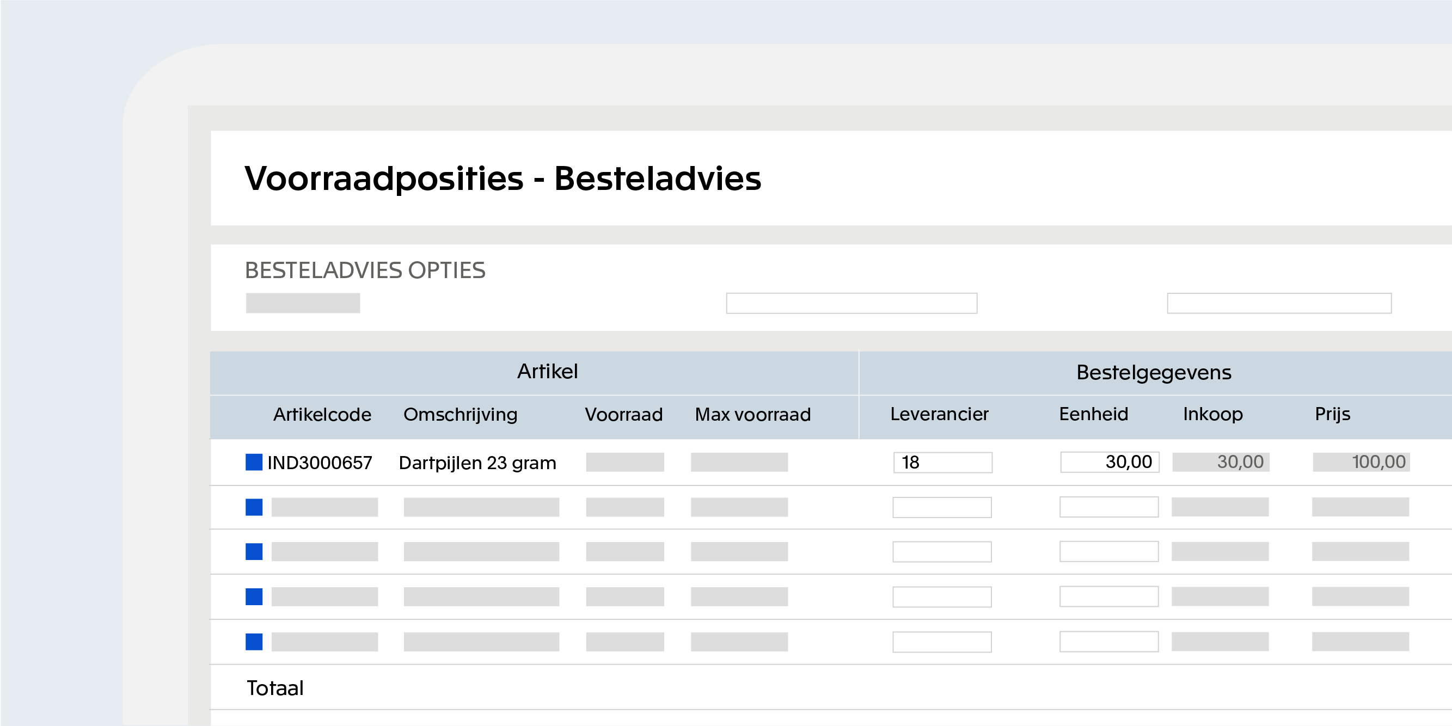The height and width of the screenshot is (726, 1452).
Task: Click the Eenheid field showing 30,00
Action: (x=1110, y=462)
